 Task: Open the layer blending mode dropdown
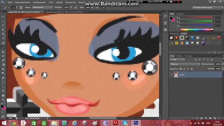185,64
